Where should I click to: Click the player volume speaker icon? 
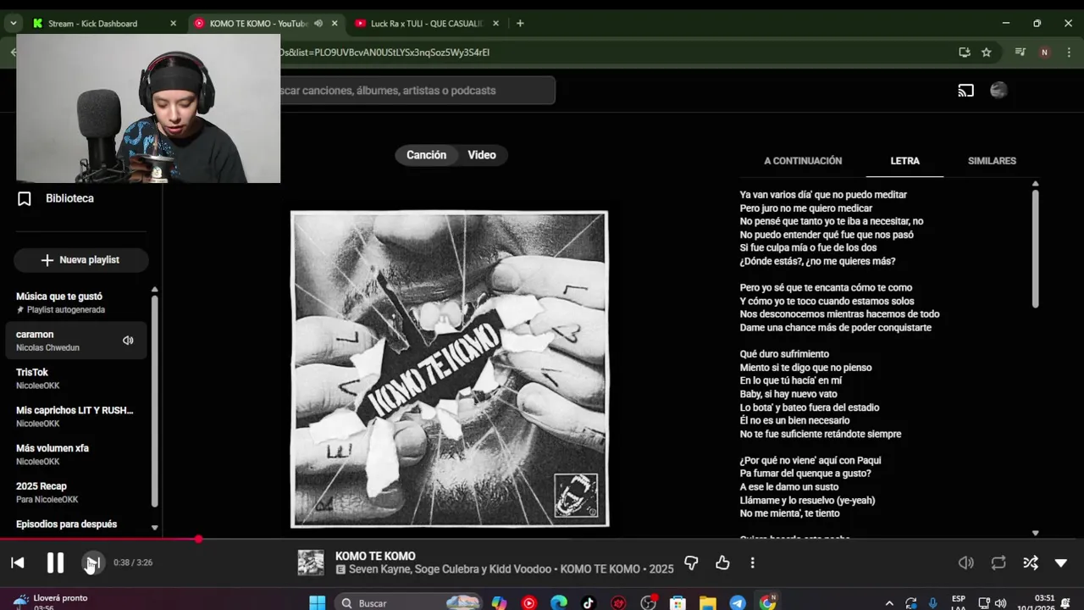click(965, 563)
